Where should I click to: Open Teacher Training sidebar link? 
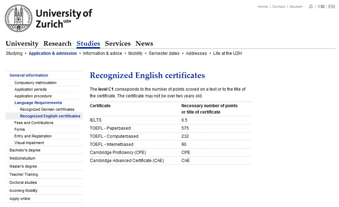(x=24, y=175)
